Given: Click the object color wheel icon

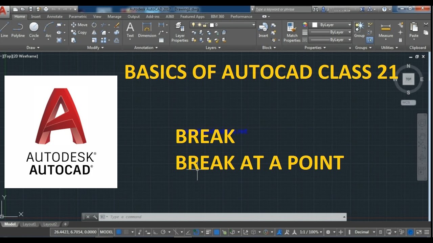Looking at the screenshot, I should pos(305,25).
